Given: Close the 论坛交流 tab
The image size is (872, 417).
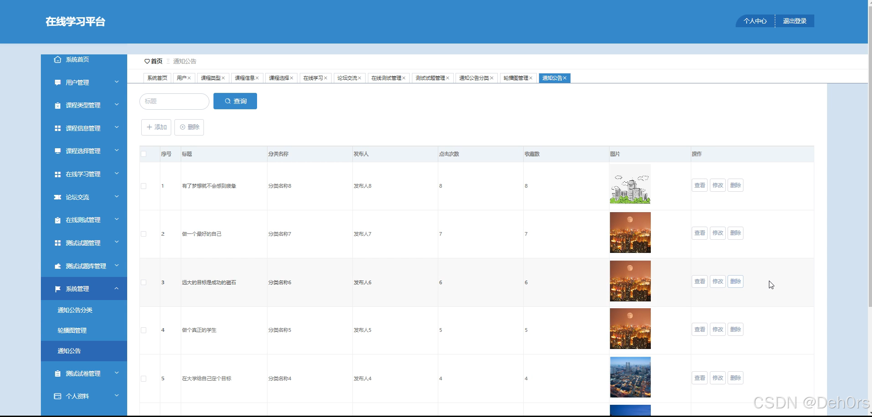Looking at the screenshot, I should (x=360, y=78).
